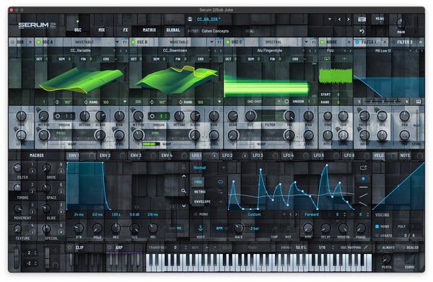Select the rising ramp LFO shape tool
The width and height of the screenshot is (433, 282).
[x=363, y=195]
